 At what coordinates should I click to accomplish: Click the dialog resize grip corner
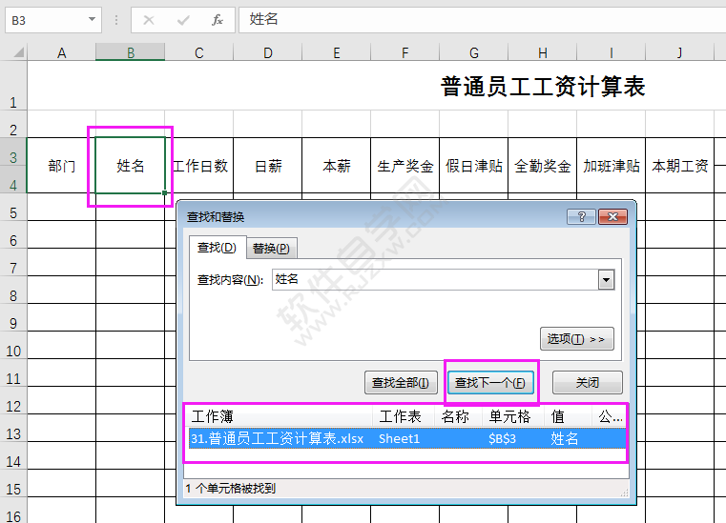(625, 493)
